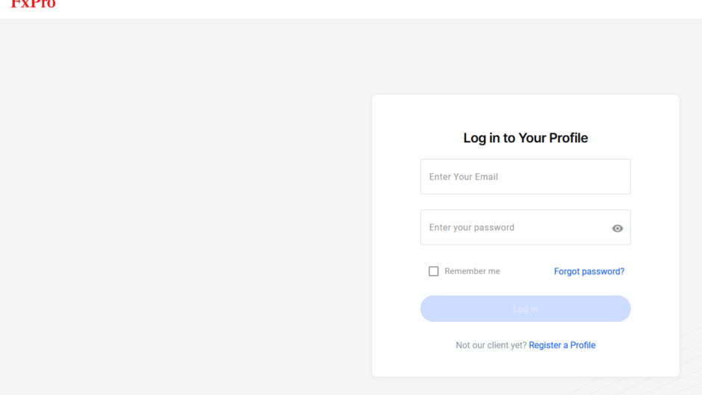Click blank gray area left of login card

(x=187, y=224)
